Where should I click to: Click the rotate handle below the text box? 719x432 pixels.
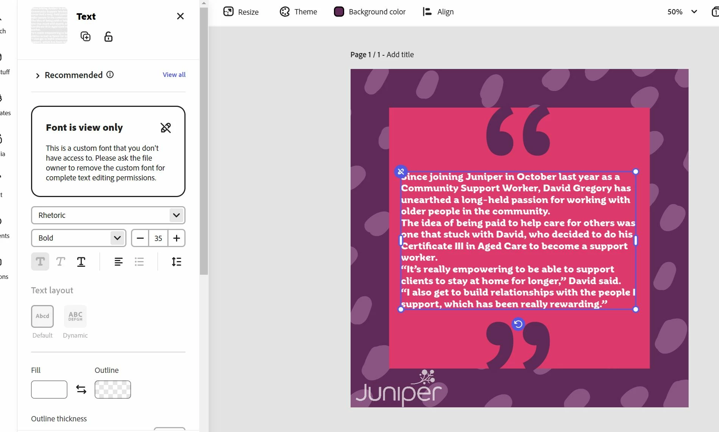click(518, 324)
